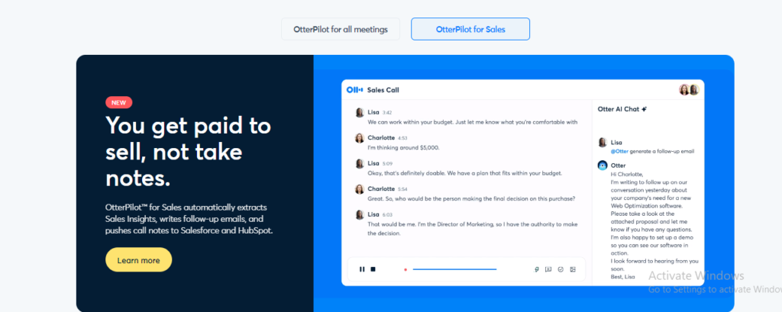782x312 pixels.
Task: Click 'Okay, that's definitely doable' message
Action: click(x=465, y=173)
